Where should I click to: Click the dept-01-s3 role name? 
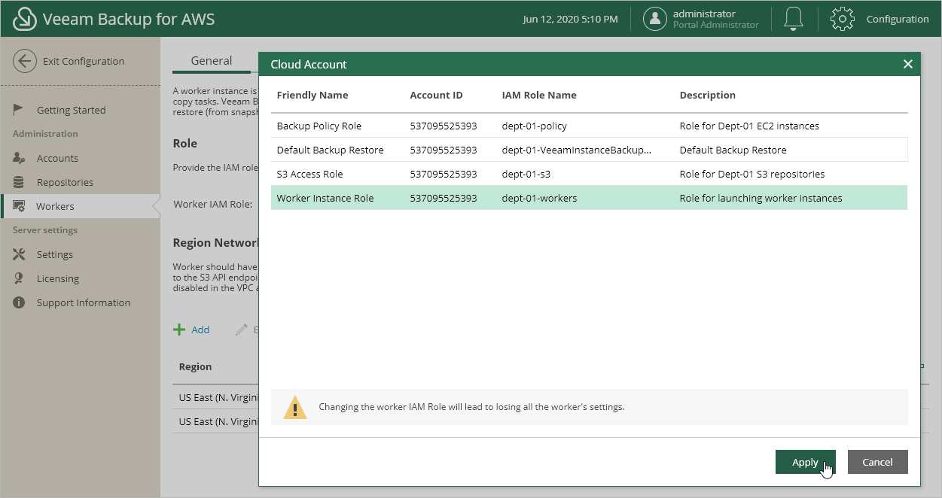(x=526, y=174)
